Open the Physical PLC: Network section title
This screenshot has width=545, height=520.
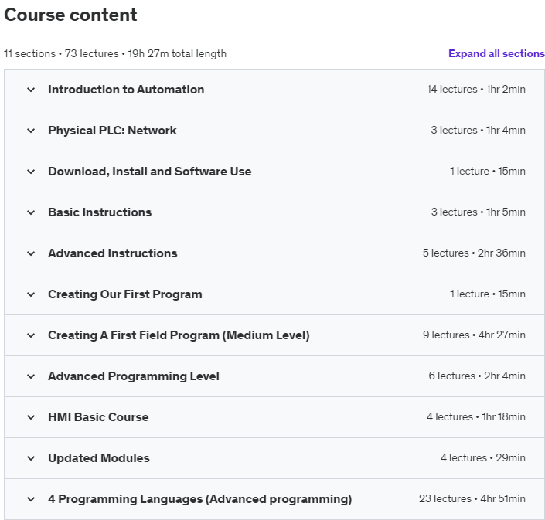(112, 131)
